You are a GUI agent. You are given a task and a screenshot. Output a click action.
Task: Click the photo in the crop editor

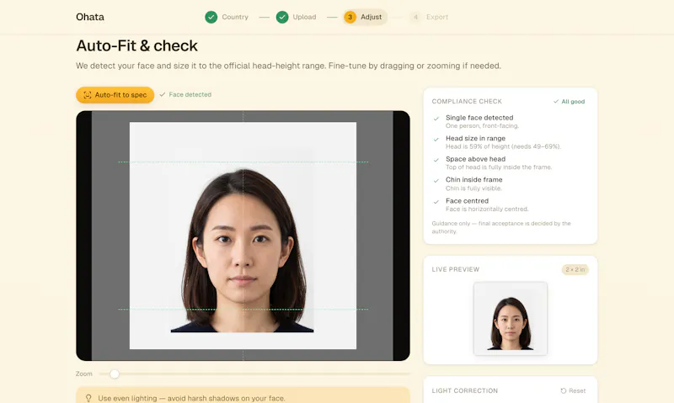[x=243, y=236]
